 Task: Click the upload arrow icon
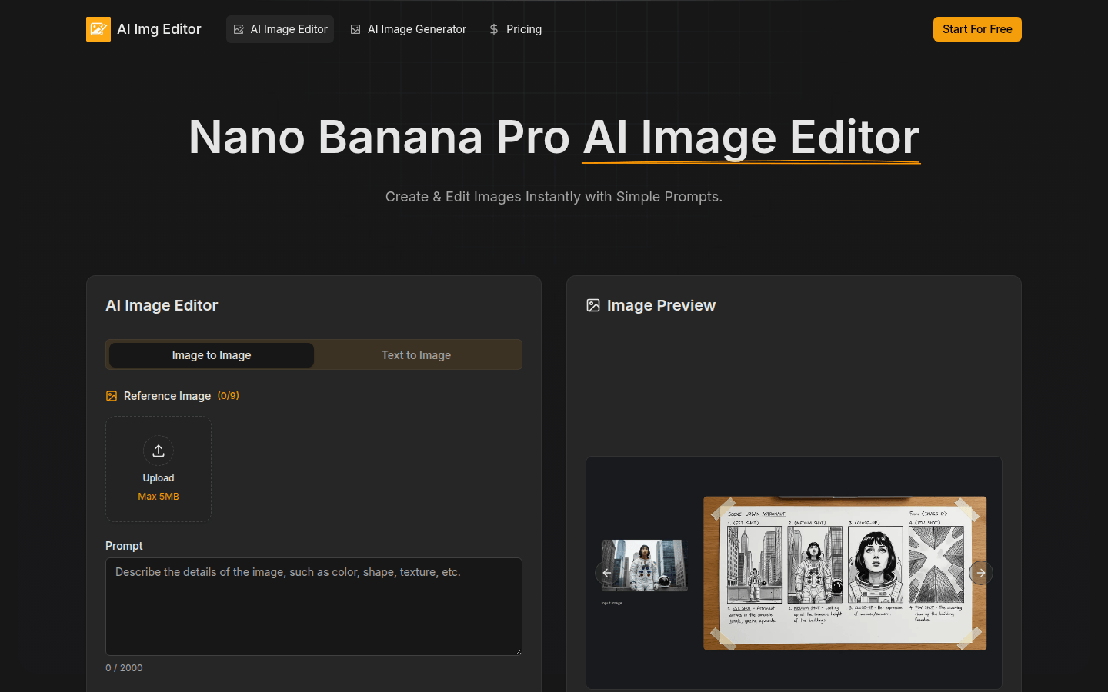point(159,451)
